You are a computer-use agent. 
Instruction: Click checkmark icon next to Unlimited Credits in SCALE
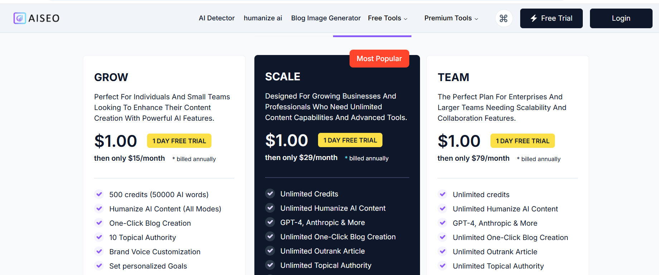click(270, 194)
